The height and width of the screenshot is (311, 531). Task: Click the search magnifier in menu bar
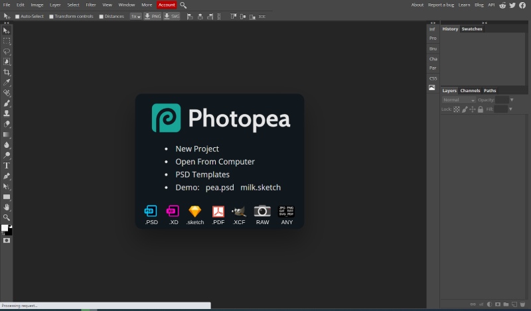(x=183, y=5)
